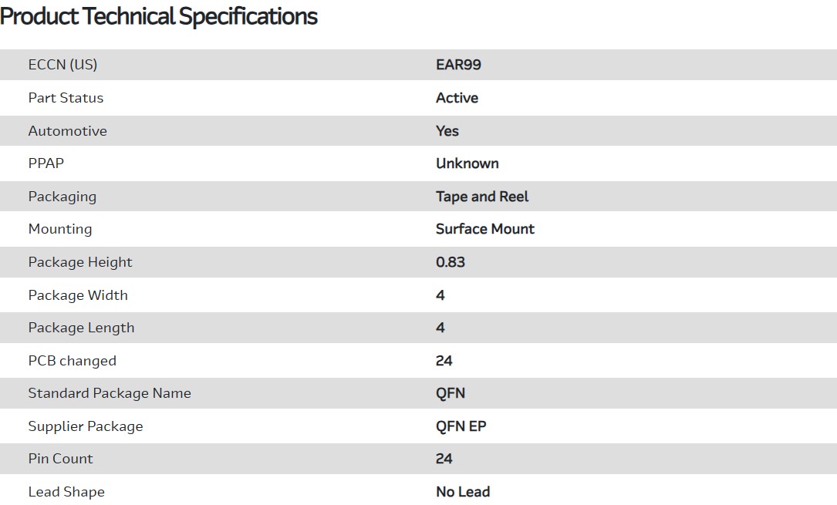Click the Product Technical Specifications heading

coord(159,16)
